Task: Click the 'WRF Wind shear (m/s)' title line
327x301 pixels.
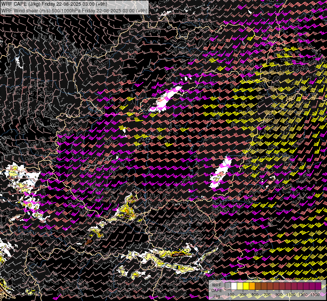Action: click(x=74, y=10)
